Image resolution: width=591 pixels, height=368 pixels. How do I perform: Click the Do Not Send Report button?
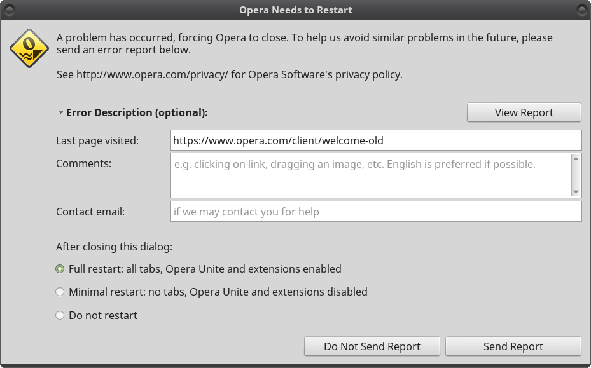pos(372,346)
